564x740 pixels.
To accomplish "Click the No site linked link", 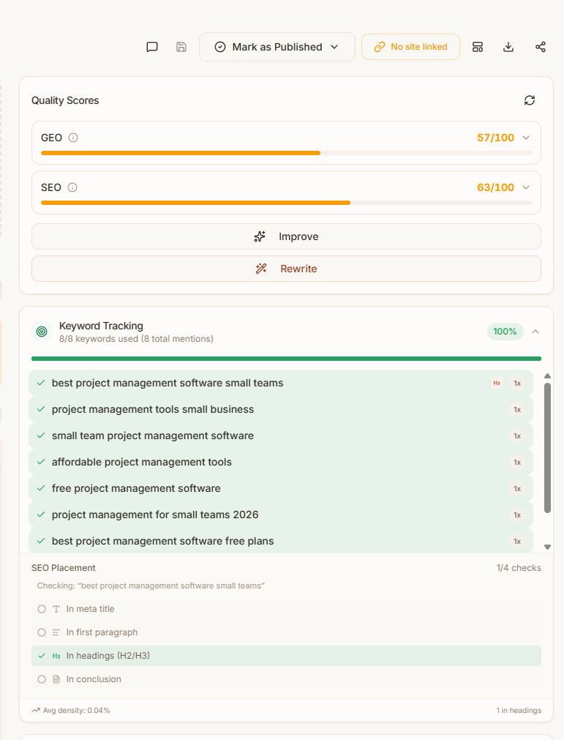I will (x=410, y=46).
